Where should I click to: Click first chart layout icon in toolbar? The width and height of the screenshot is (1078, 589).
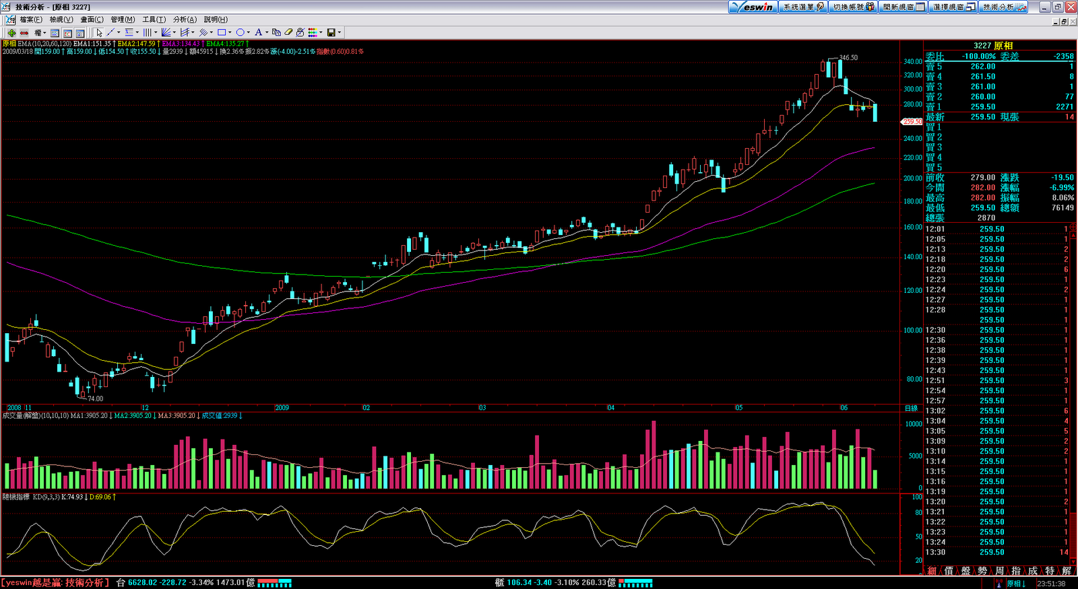(55, 32)
